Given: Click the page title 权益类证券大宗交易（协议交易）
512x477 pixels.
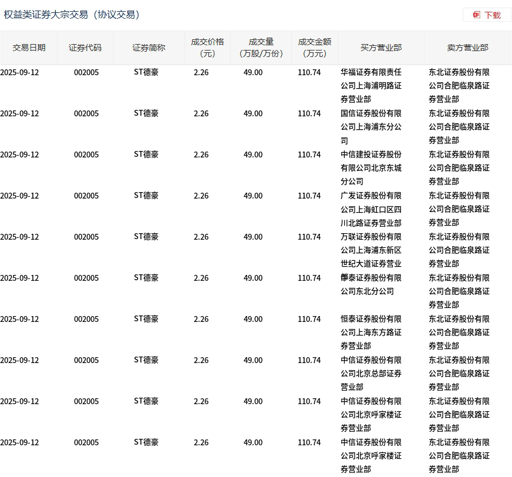Looking at the screenshot, I should pyautogui.click(x=73, y=15).
